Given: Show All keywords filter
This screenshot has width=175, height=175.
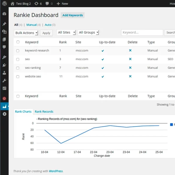Looking at the screenshot, I should pos(16,25).
